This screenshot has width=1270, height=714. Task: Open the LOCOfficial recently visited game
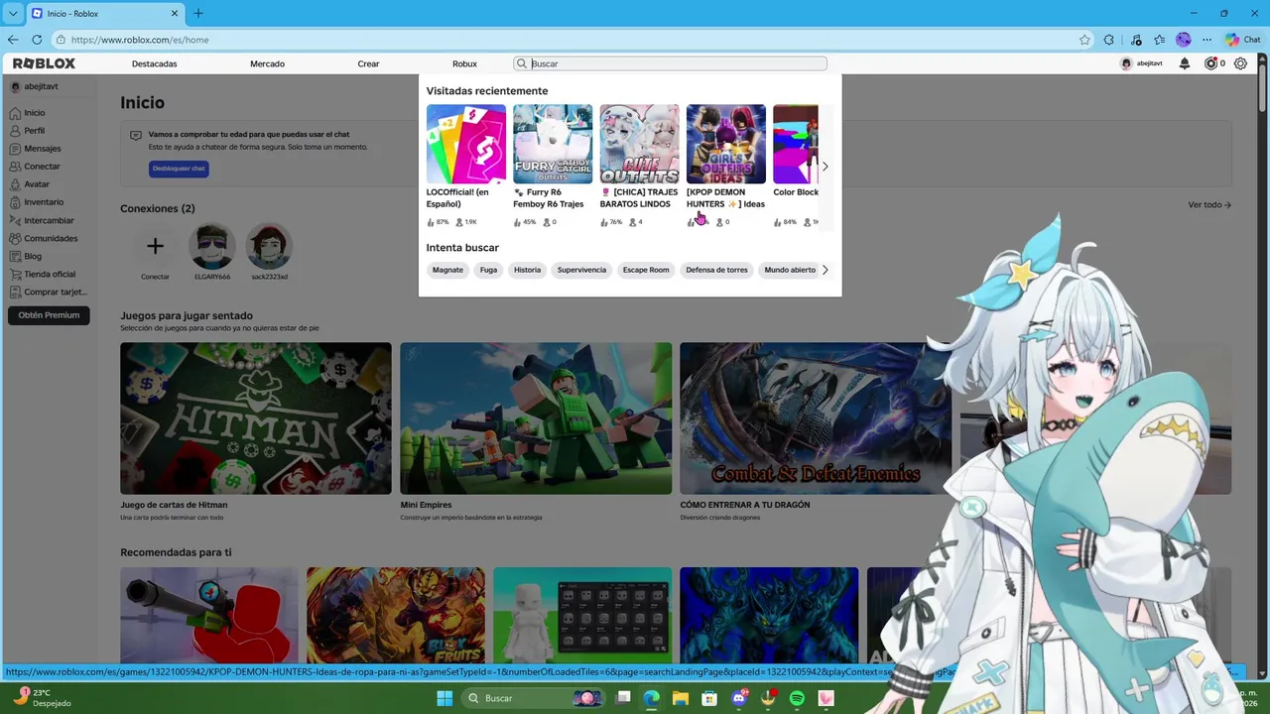click(466, 144)
